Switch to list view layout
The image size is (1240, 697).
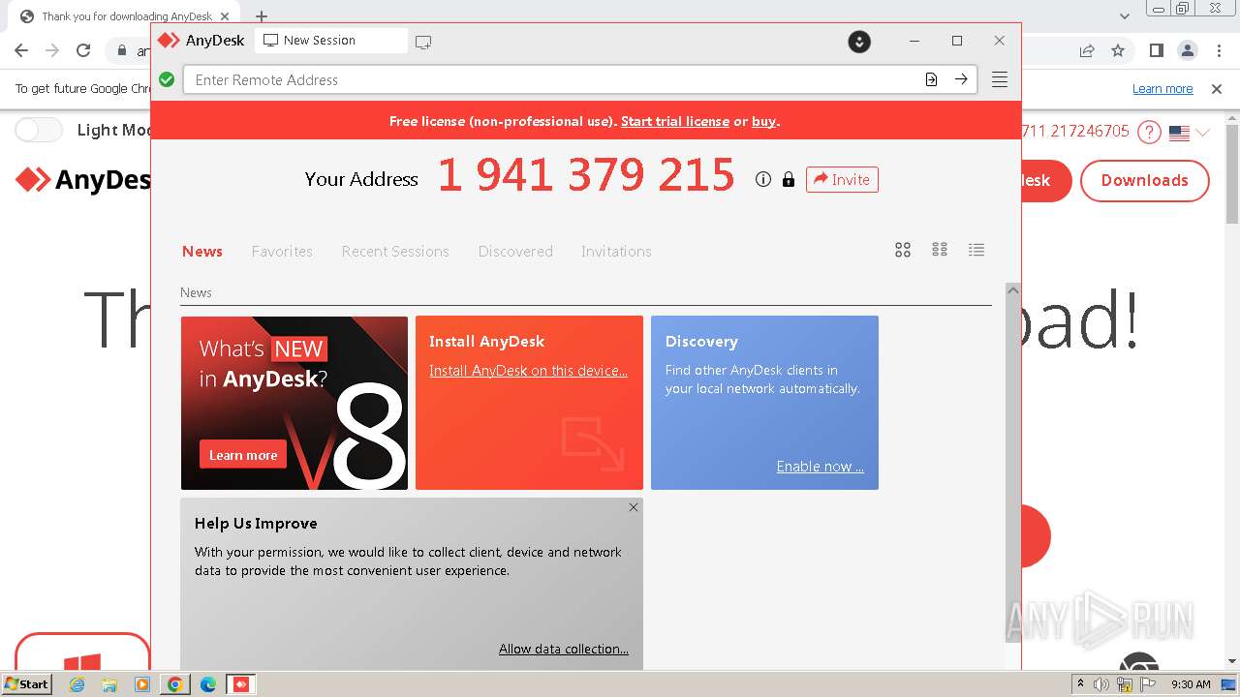coord(976,250)
